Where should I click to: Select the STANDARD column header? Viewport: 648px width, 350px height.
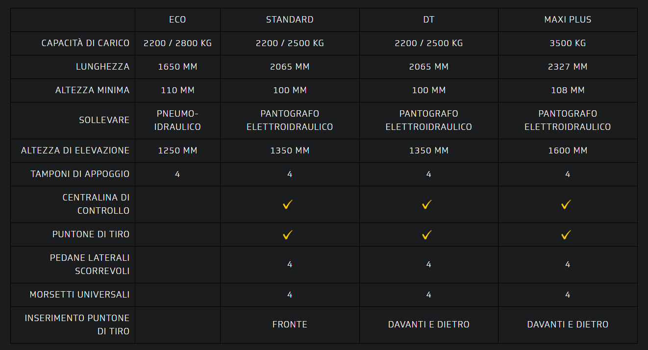290,20
